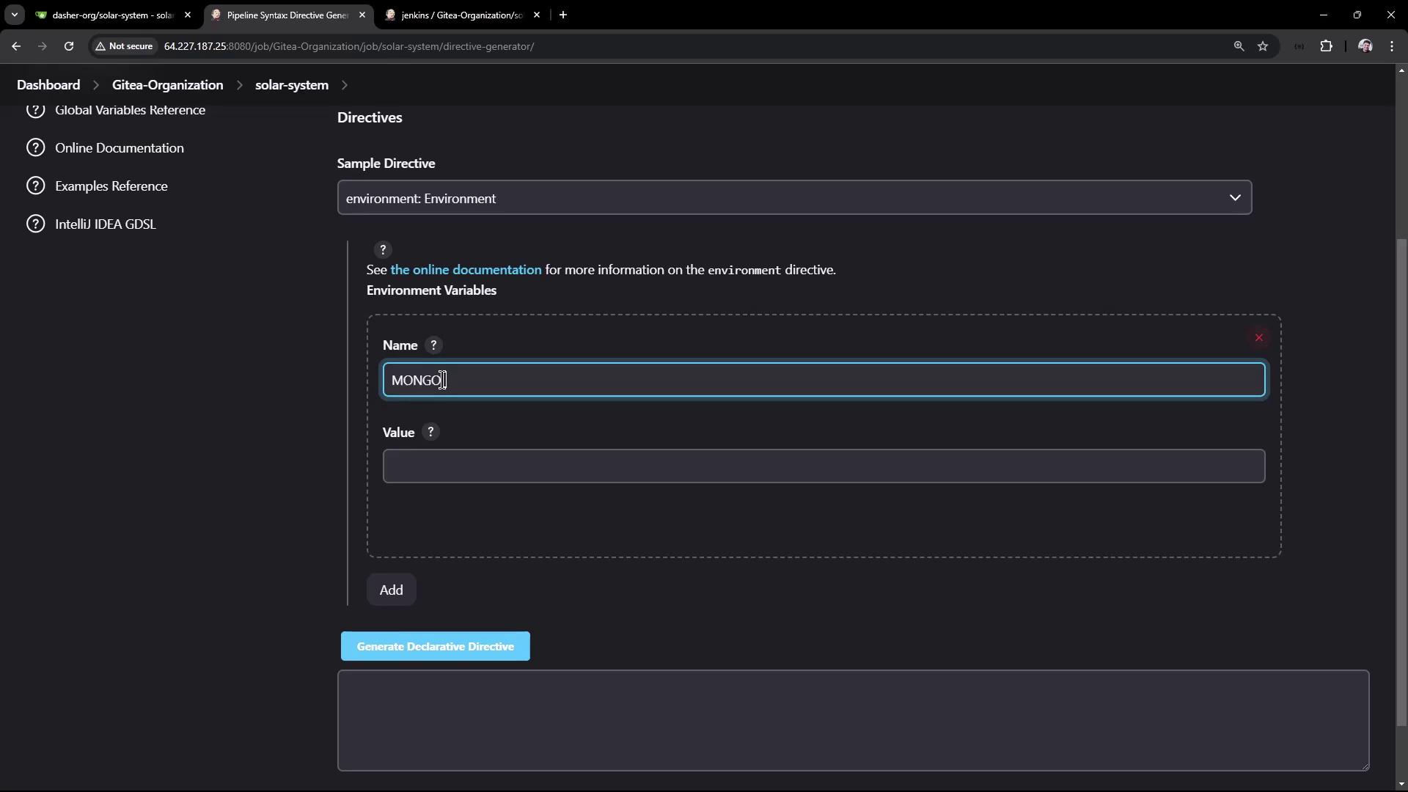Click the browser reload icon
The height and width of the screenshot is (792, 1408).
[x=69, y=46]
